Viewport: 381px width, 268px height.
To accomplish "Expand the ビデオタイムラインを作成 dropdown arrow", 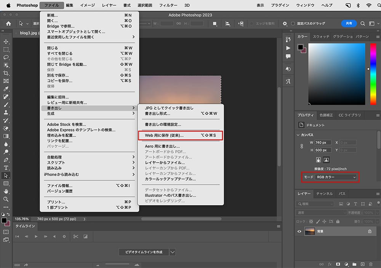I will [172, 252].
